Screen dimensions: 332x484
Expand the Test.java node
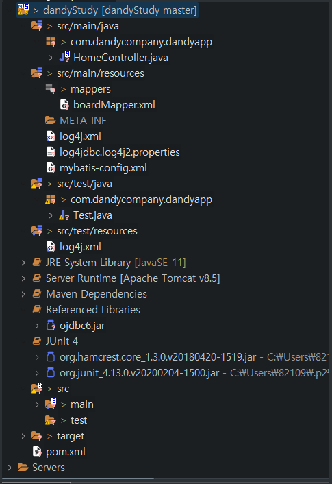coord(51,215)
